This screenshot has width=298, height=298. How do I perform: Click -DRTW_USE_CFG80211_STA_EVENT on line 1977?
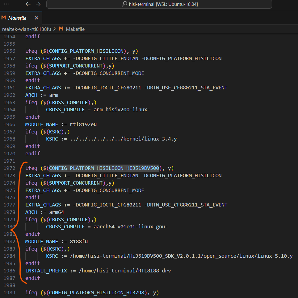point(186,205)
